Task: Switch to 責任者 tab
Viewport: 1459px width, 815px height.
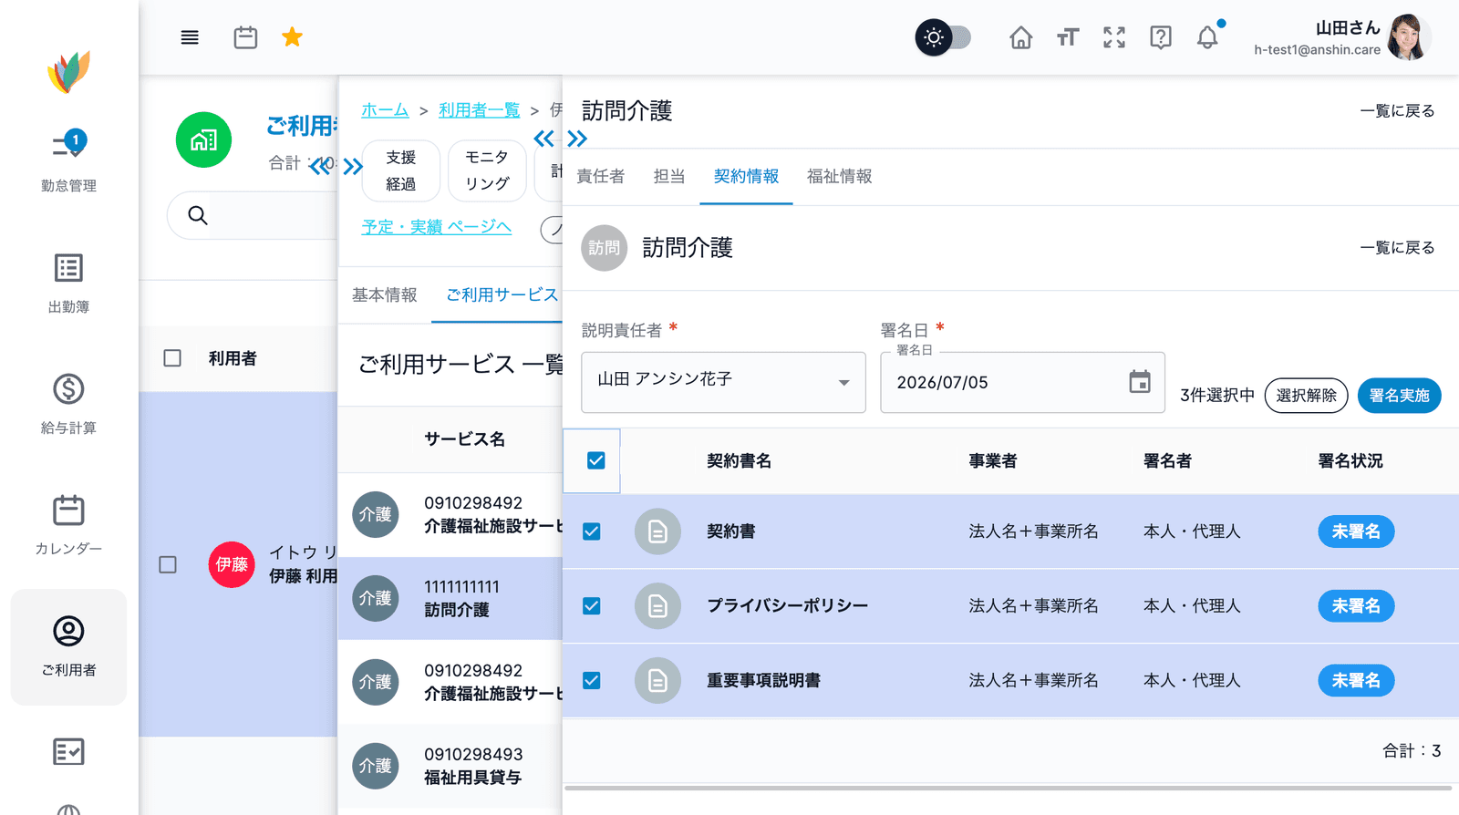Action: pos(601,176)
